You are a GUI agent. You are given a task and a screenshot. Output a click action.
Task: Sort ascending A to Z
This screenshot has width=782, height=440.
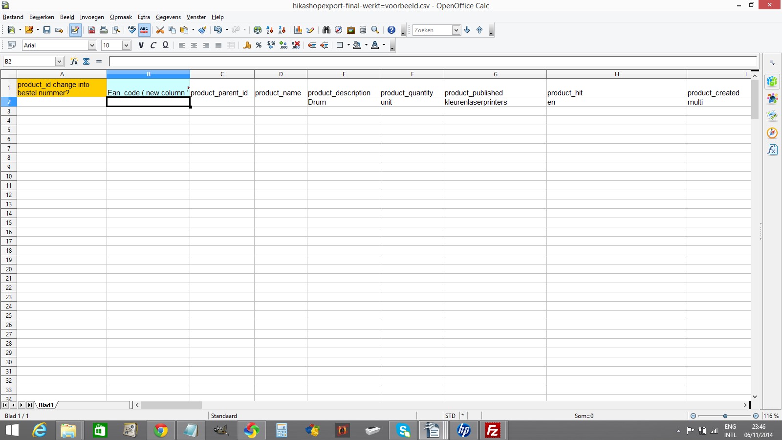coord(270,30)
